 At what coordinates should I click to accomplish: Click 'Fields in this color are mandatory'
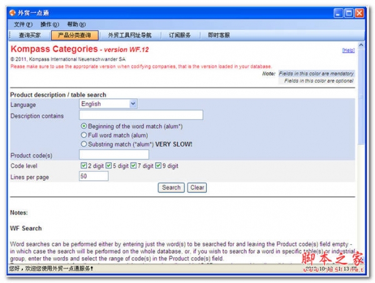coord(316,74)
